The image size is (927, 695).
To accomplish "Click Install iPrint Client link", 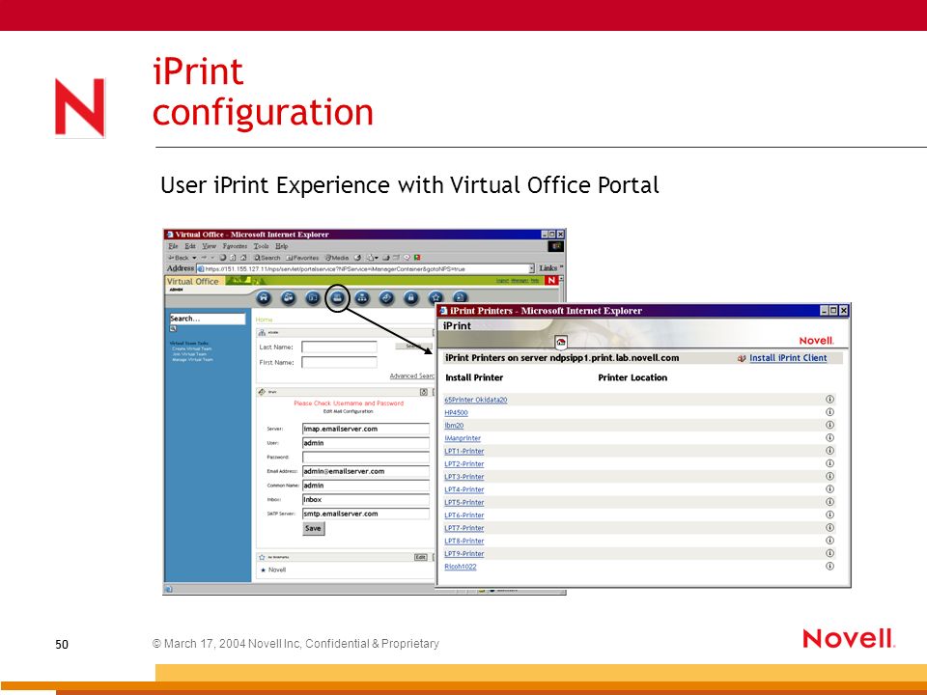I will [788, 358].
